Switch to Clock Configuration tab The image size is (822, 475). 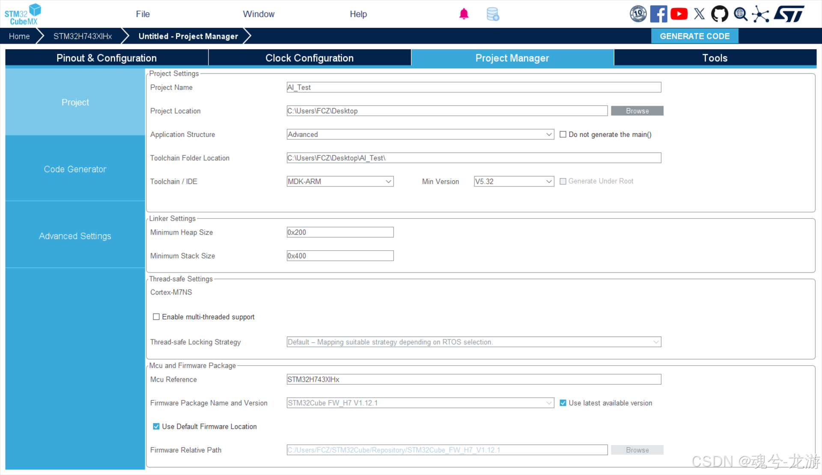(x=309, y=58)
